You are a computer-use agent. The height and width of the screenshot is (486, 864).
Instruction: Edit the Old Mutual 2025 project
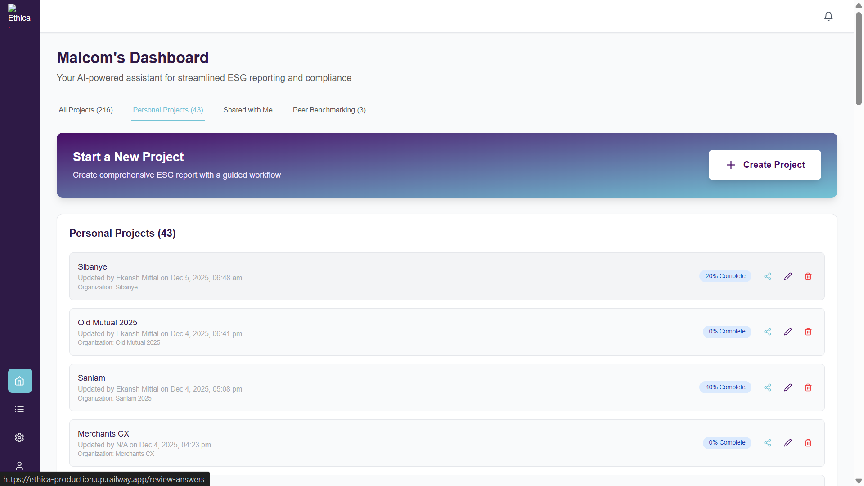coord(788,332)
